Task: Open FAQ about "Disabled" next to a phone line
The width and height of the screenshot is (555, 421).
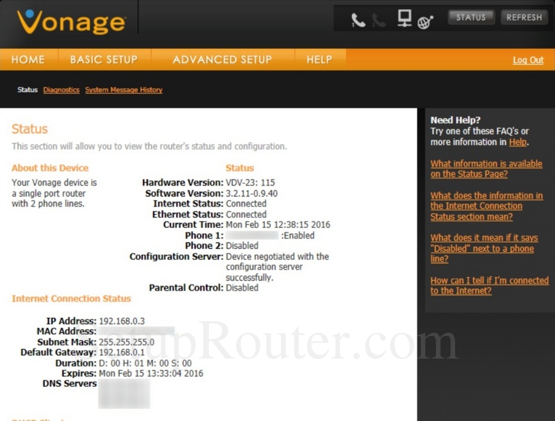Action: coord(484,249)
